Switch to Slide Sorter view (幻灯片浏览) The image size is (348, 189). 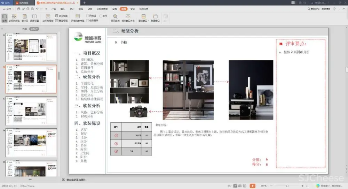(x=14, y=18)
